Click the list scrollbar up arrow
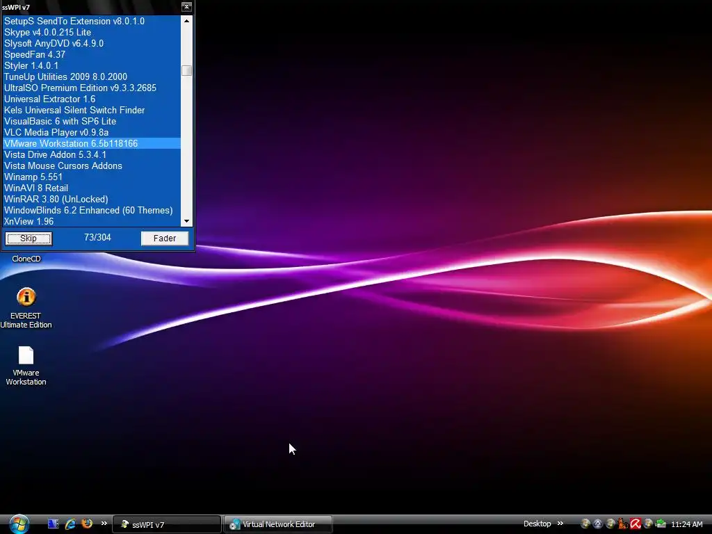 (x=186, y=21)
